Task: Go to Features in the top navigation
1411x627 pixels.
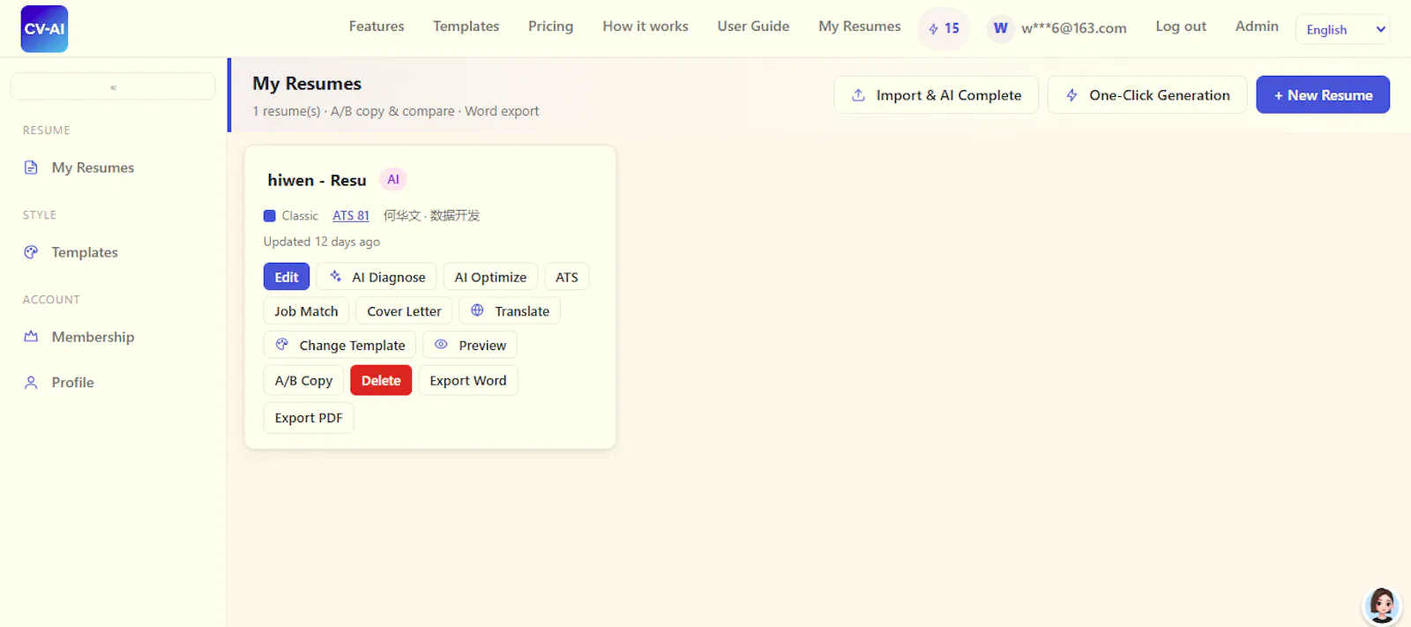Action: pyautogui.click(x=377, y=26)
